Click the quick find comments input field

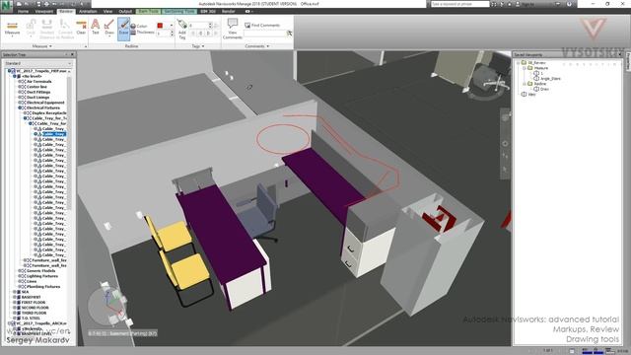click(265, 34)
